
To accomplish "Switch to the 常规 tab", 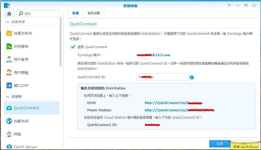I will tap(76, 13).
